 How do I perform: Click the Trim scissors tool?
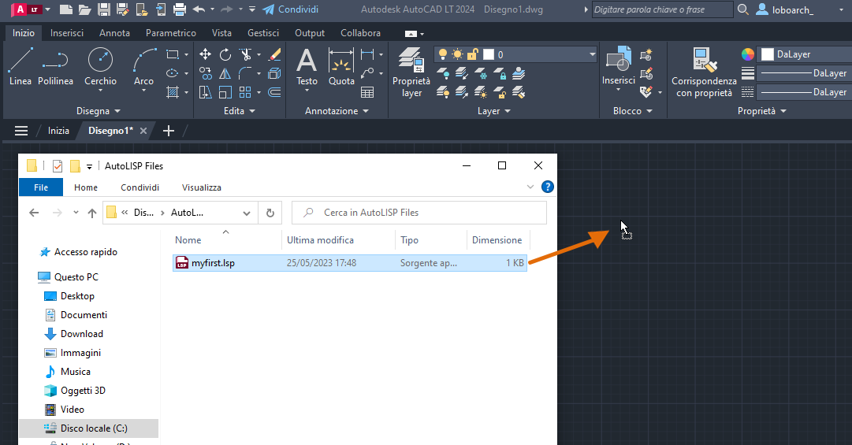(246, 54)
